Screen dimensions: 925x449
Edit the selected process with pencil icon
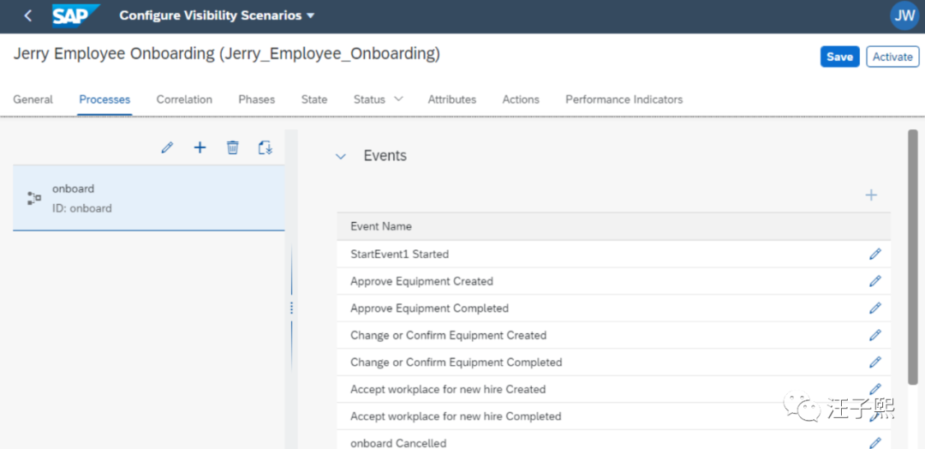(x=167, y=148)
